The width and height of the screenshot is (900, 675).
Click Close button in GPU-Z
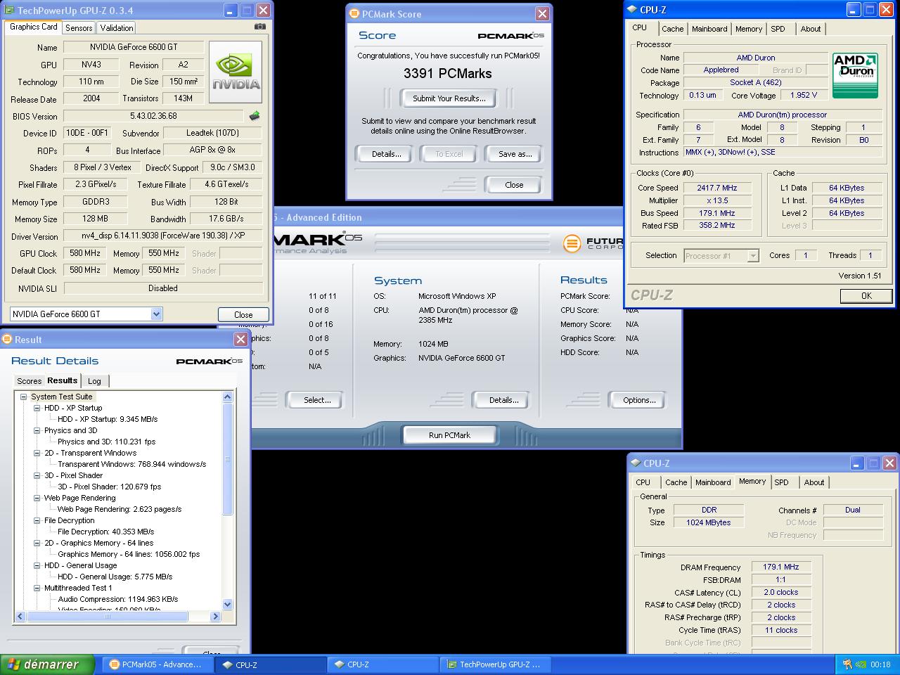pos(243,315)
